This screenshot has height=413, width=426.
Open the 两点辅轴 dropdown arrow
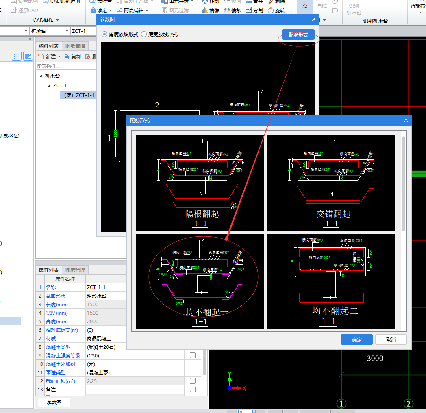(147, 11)
